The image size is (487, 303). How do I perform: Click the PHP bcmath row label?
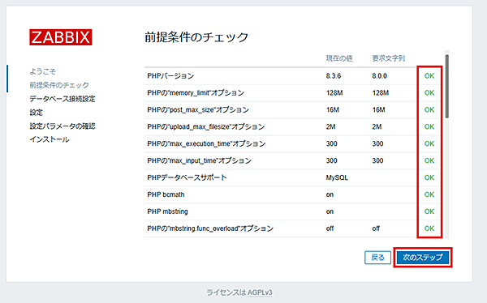[166, 194]
